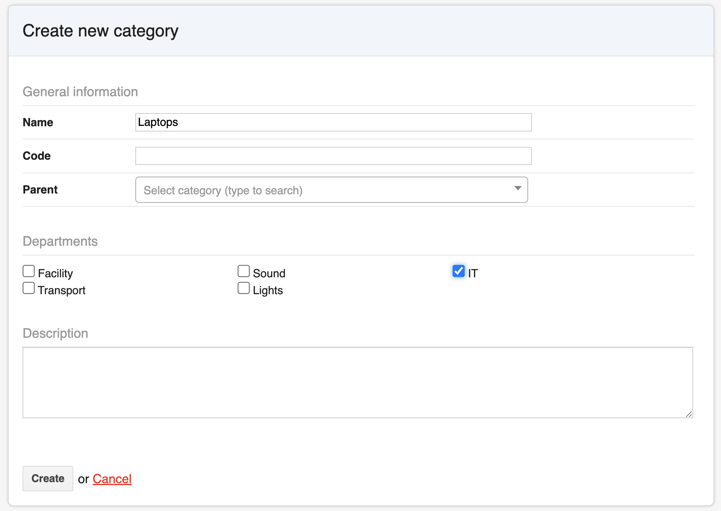Image resolution: width=721 pixels, height=511 pixels.
Task: Click the bold Name field label
Action: click(x=38, y=122)
